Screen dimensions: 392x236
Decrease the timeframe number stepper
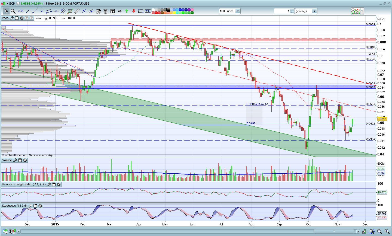(x=292, y=12)
